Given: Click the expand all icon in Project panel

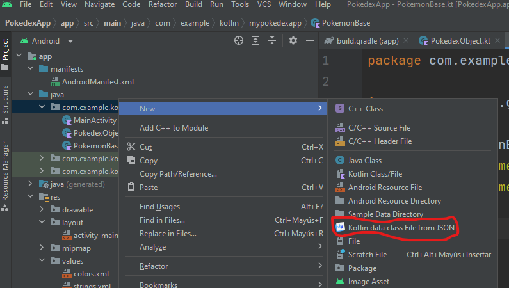Looking at the screenshot, I should (x=256, y=40).
